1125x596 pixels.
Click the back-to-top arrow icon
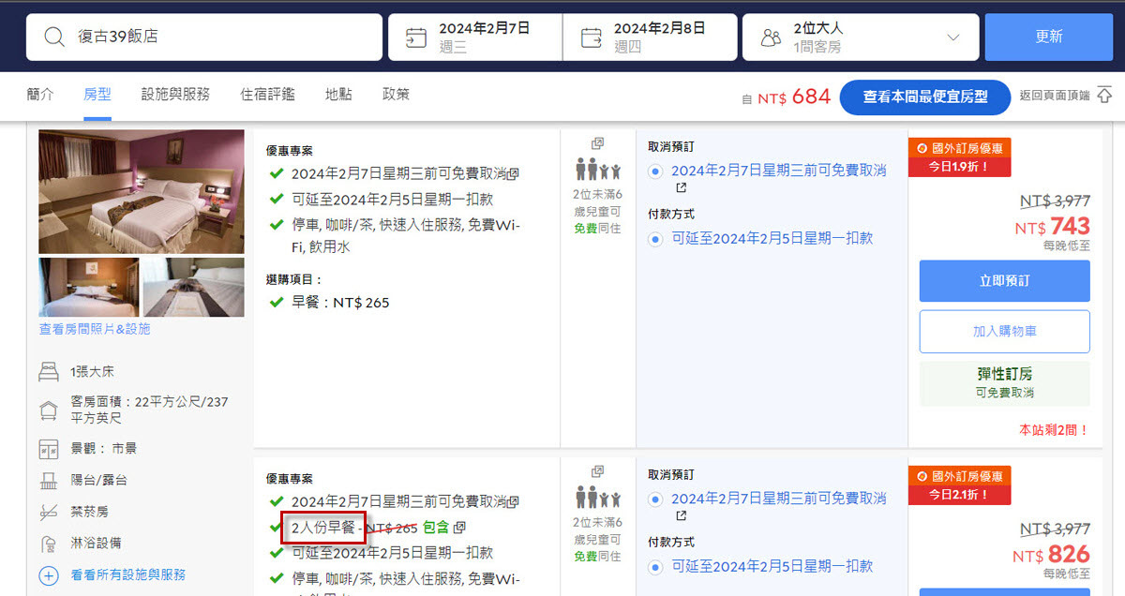(1104, 96)
